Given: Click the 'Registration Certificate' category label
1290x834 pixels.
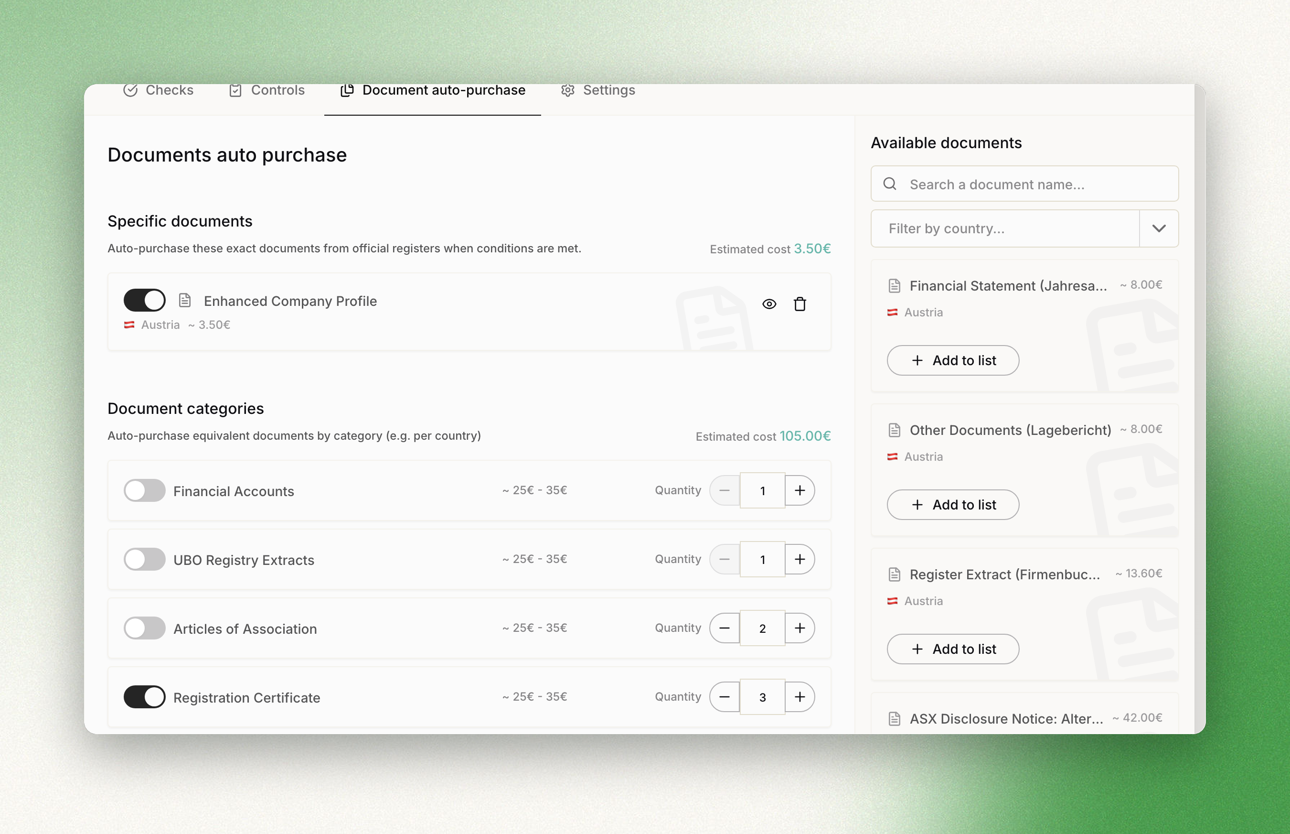Looking at the screenshot, I should pos(247,697).
